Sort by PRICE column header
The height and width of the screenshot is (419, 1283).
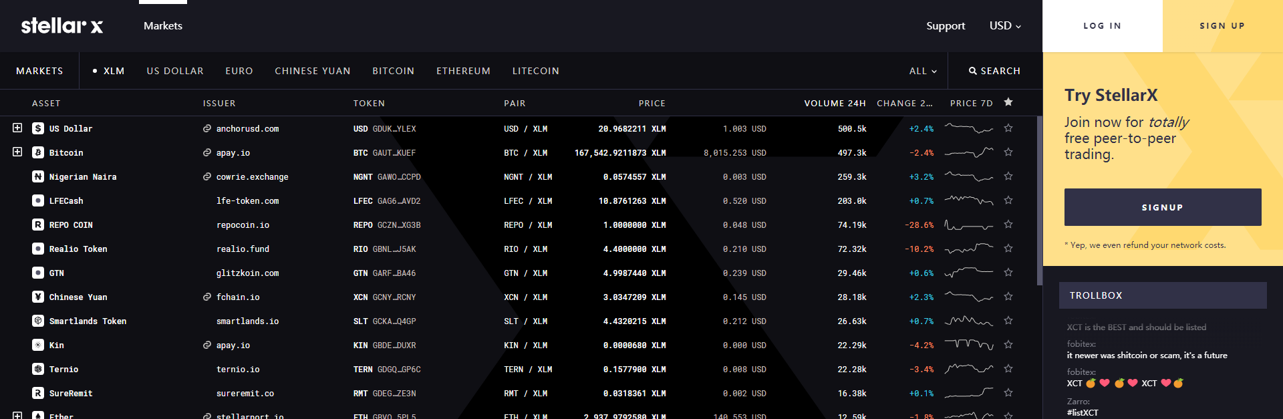(x=652, y=103)
